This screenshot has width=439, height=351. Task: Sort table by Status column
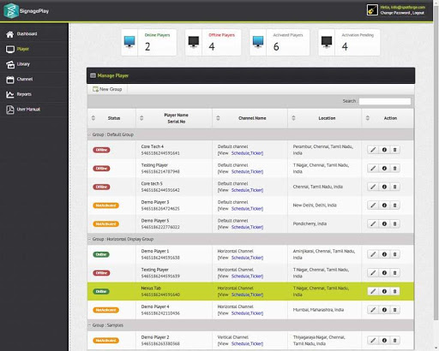tap(93, 118)
